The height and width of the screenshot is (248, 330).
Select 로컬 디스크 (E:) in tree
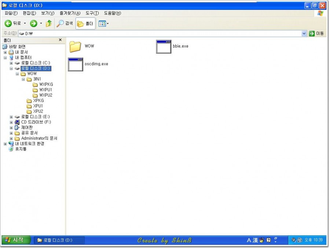click(35, 117)
